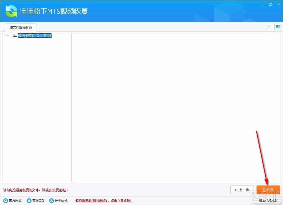Image resolution: width=283 pixels, height=205 pixels.
Task: Click the orange 恢复 button
Action: point(268,190)
